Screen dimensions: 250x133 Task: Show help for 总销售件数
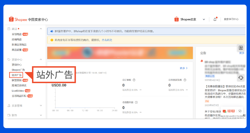[x=136, y=103]
